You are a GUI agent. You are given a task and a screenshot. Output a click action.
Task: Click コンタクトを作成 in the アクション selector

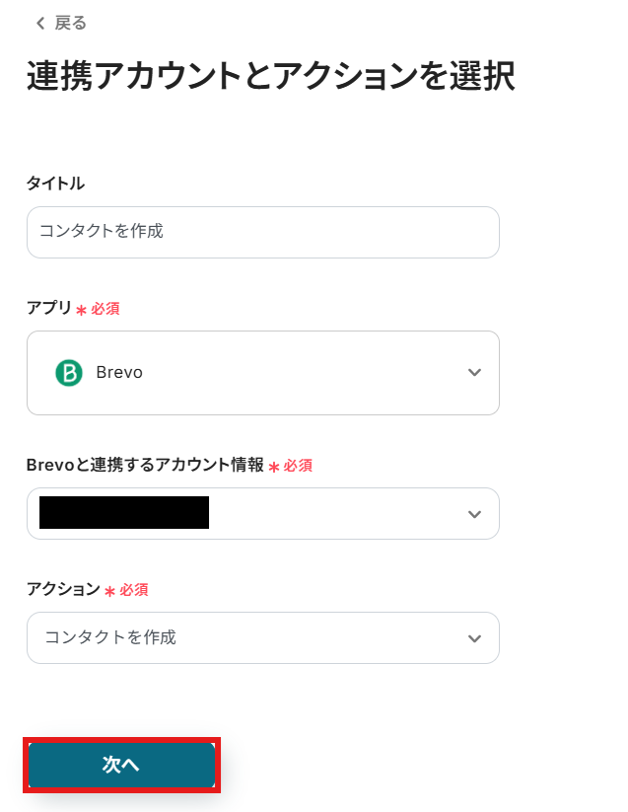pyautogui.click(x=110, y=637)
